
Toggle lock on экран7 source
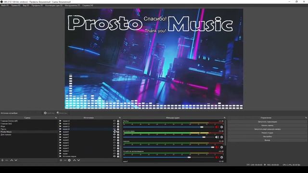tap(118, 137)
